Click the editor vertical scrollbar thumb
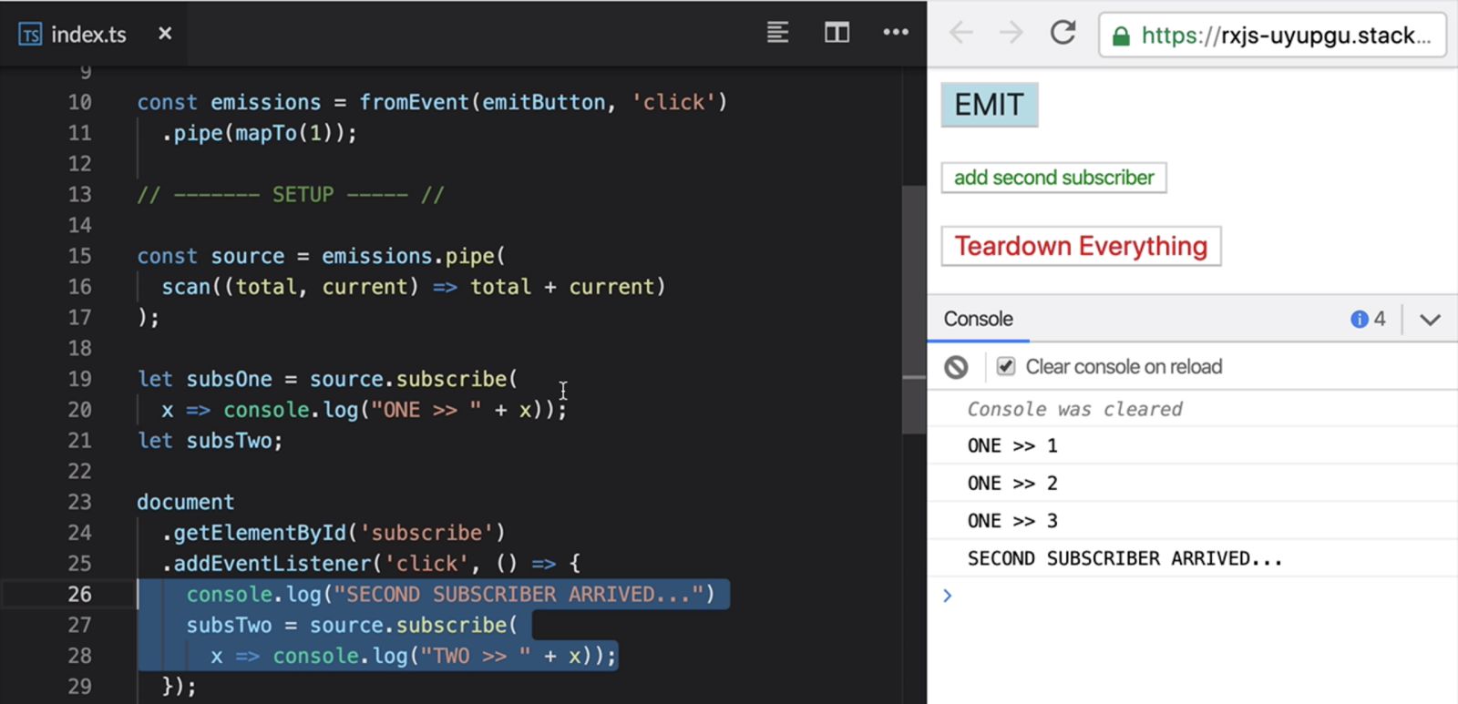1458x704 pixels. pyautogui.click(x=913, y=310)
